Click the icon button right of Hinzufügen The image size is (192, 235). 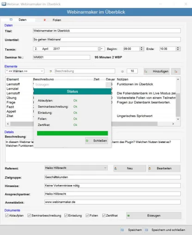[176, 71]
